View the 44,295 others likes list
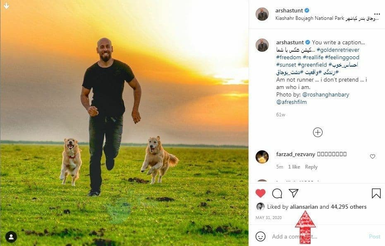This screenshot has height=246, width=385. (x=349, y=207)
